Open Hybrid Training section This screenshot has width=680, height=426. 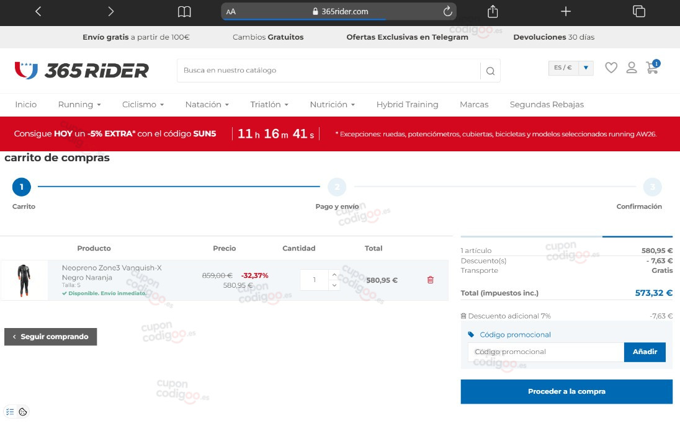click(x=407, y=104)
